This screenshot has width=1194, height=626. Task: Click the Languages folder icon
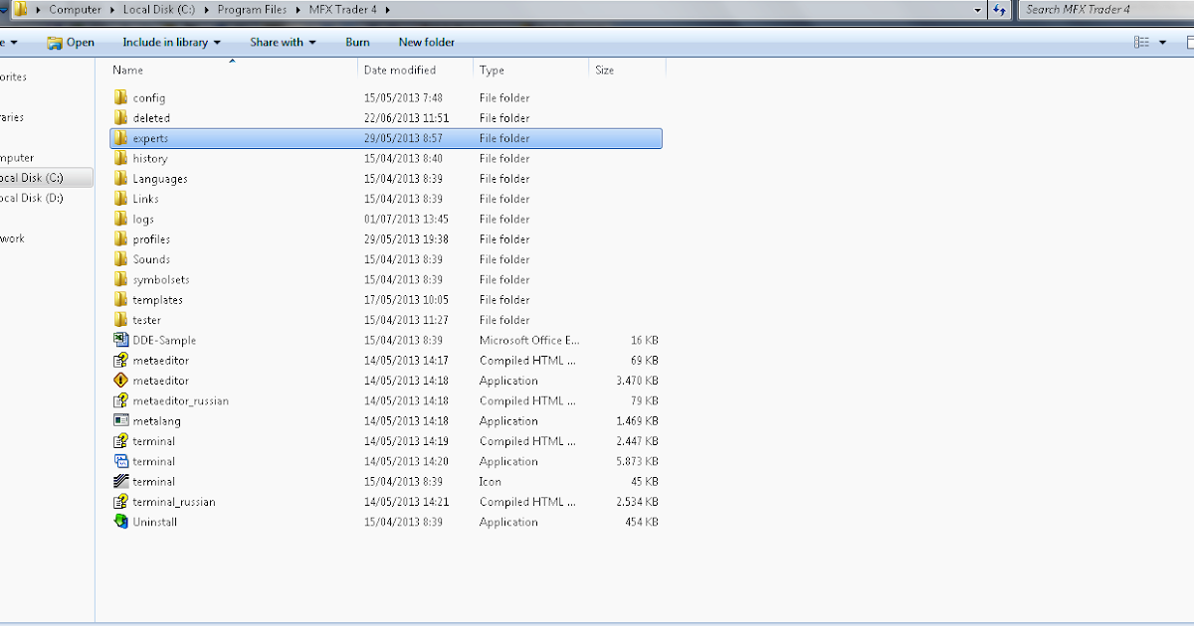(x=120, y=178)
